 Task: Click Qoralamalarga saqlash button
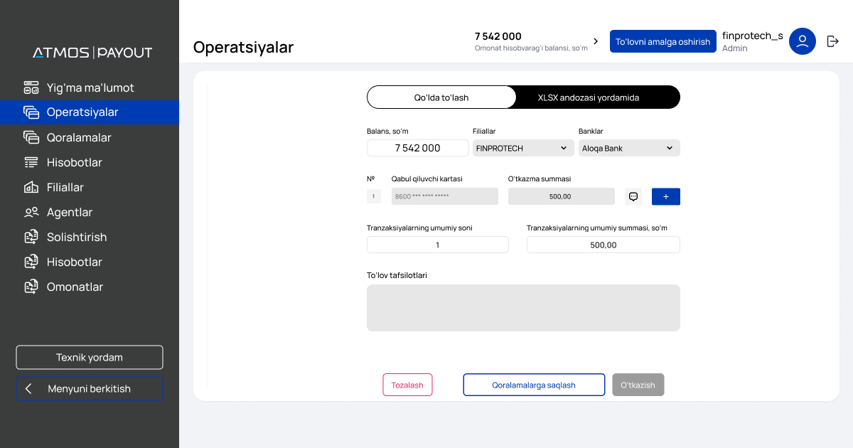(x=534, y=385)
